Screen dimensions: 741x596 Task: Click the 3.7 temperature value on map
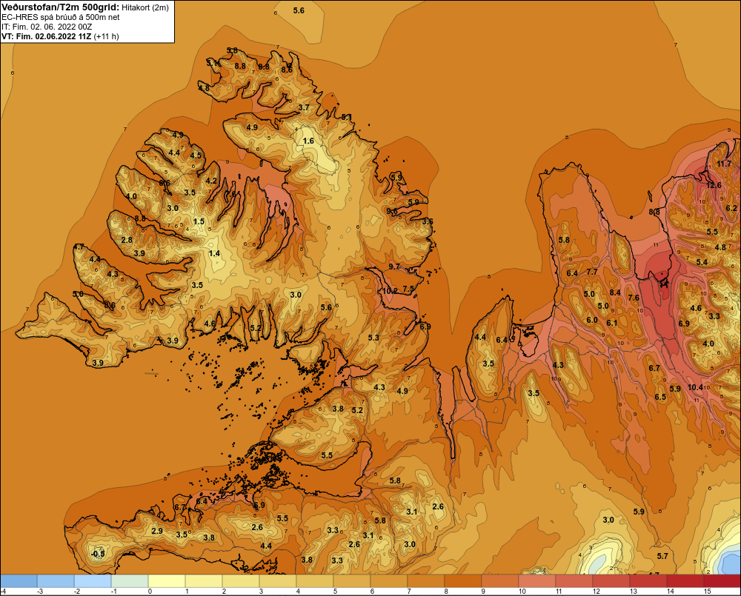[x=304, y=107]
